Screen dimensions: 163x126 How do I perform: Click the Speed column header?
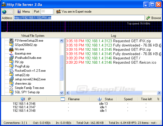127,99
